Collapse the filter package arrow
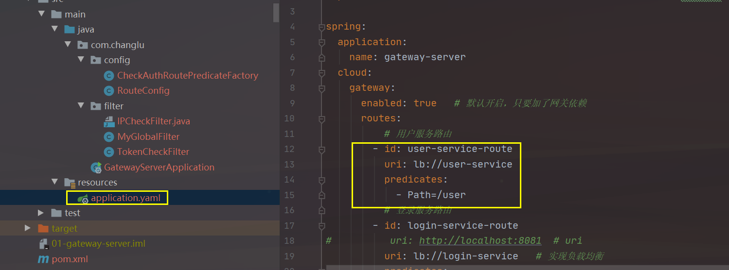The width and height of the screenshot is (729, 270). [81, 106]
